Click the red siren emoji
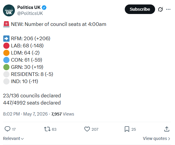Screen dimensions: 175x145 (6, 24)
